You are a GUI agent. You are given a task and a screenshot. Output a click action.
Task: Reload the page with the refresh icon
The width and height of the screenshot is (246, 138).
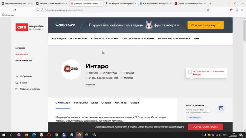tap(15, 10)
